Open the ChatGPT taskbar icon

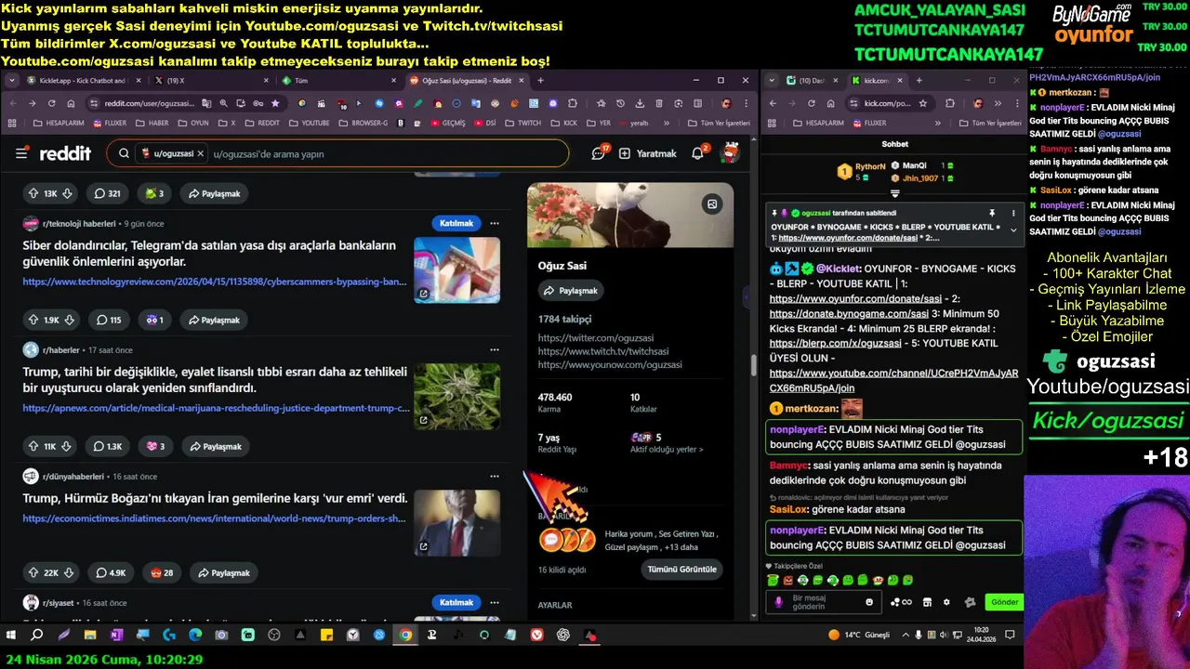click(563, 636)
